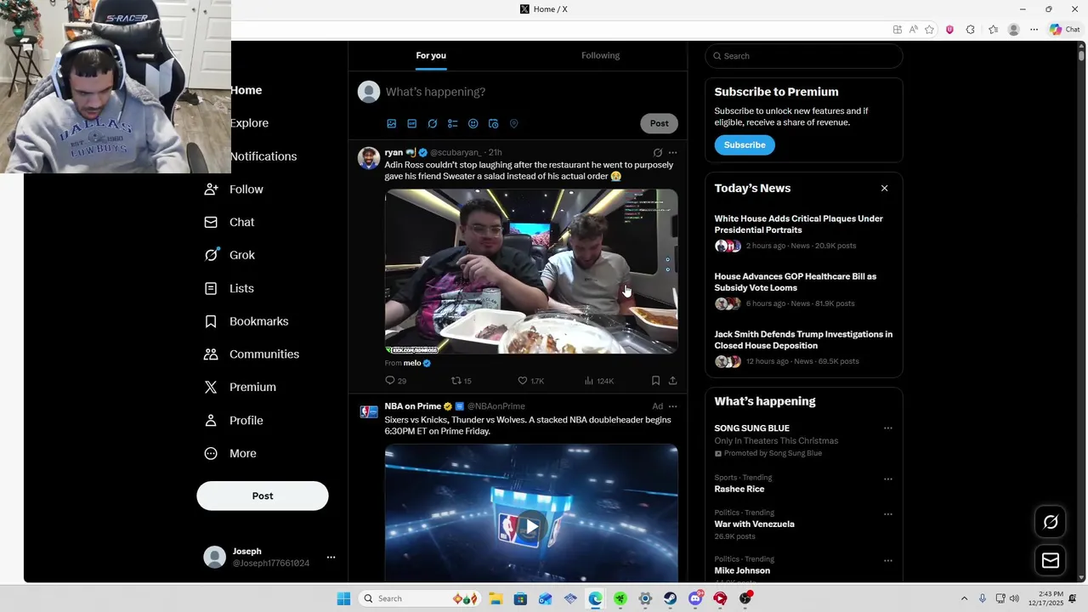Viewport: 1088px width, 612px height.
Task: Like ryan's post with 1.7K likes
Action: 523,381
